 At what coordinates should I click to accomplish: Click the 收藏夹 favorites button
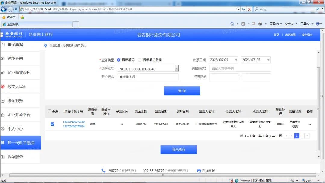(x=9, y=17)
